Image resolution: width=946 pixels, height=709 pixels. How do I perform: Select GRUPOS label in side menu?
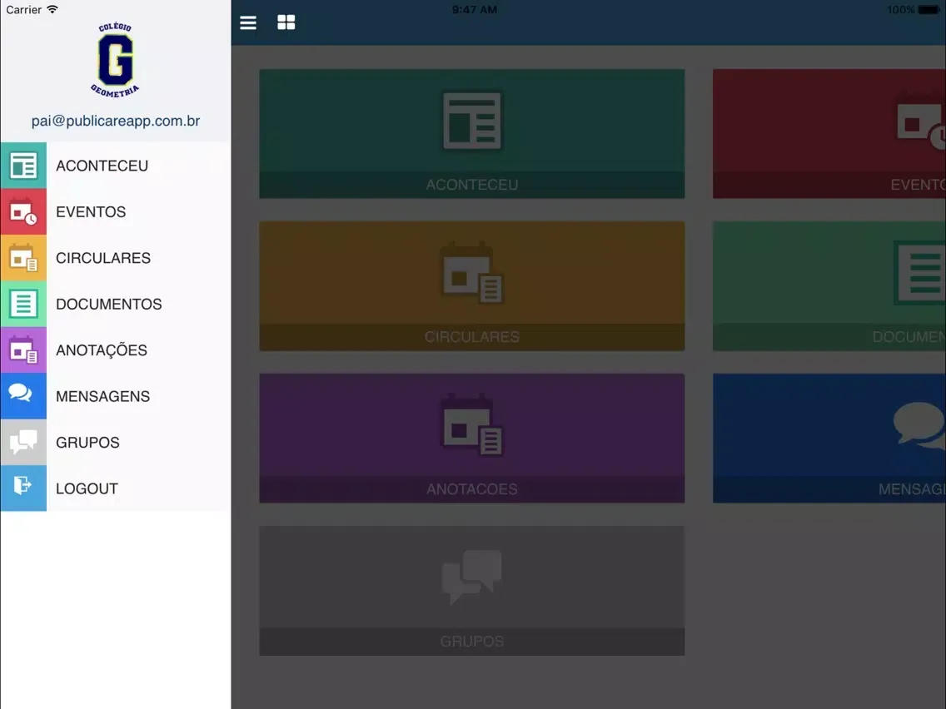[88, 443]
